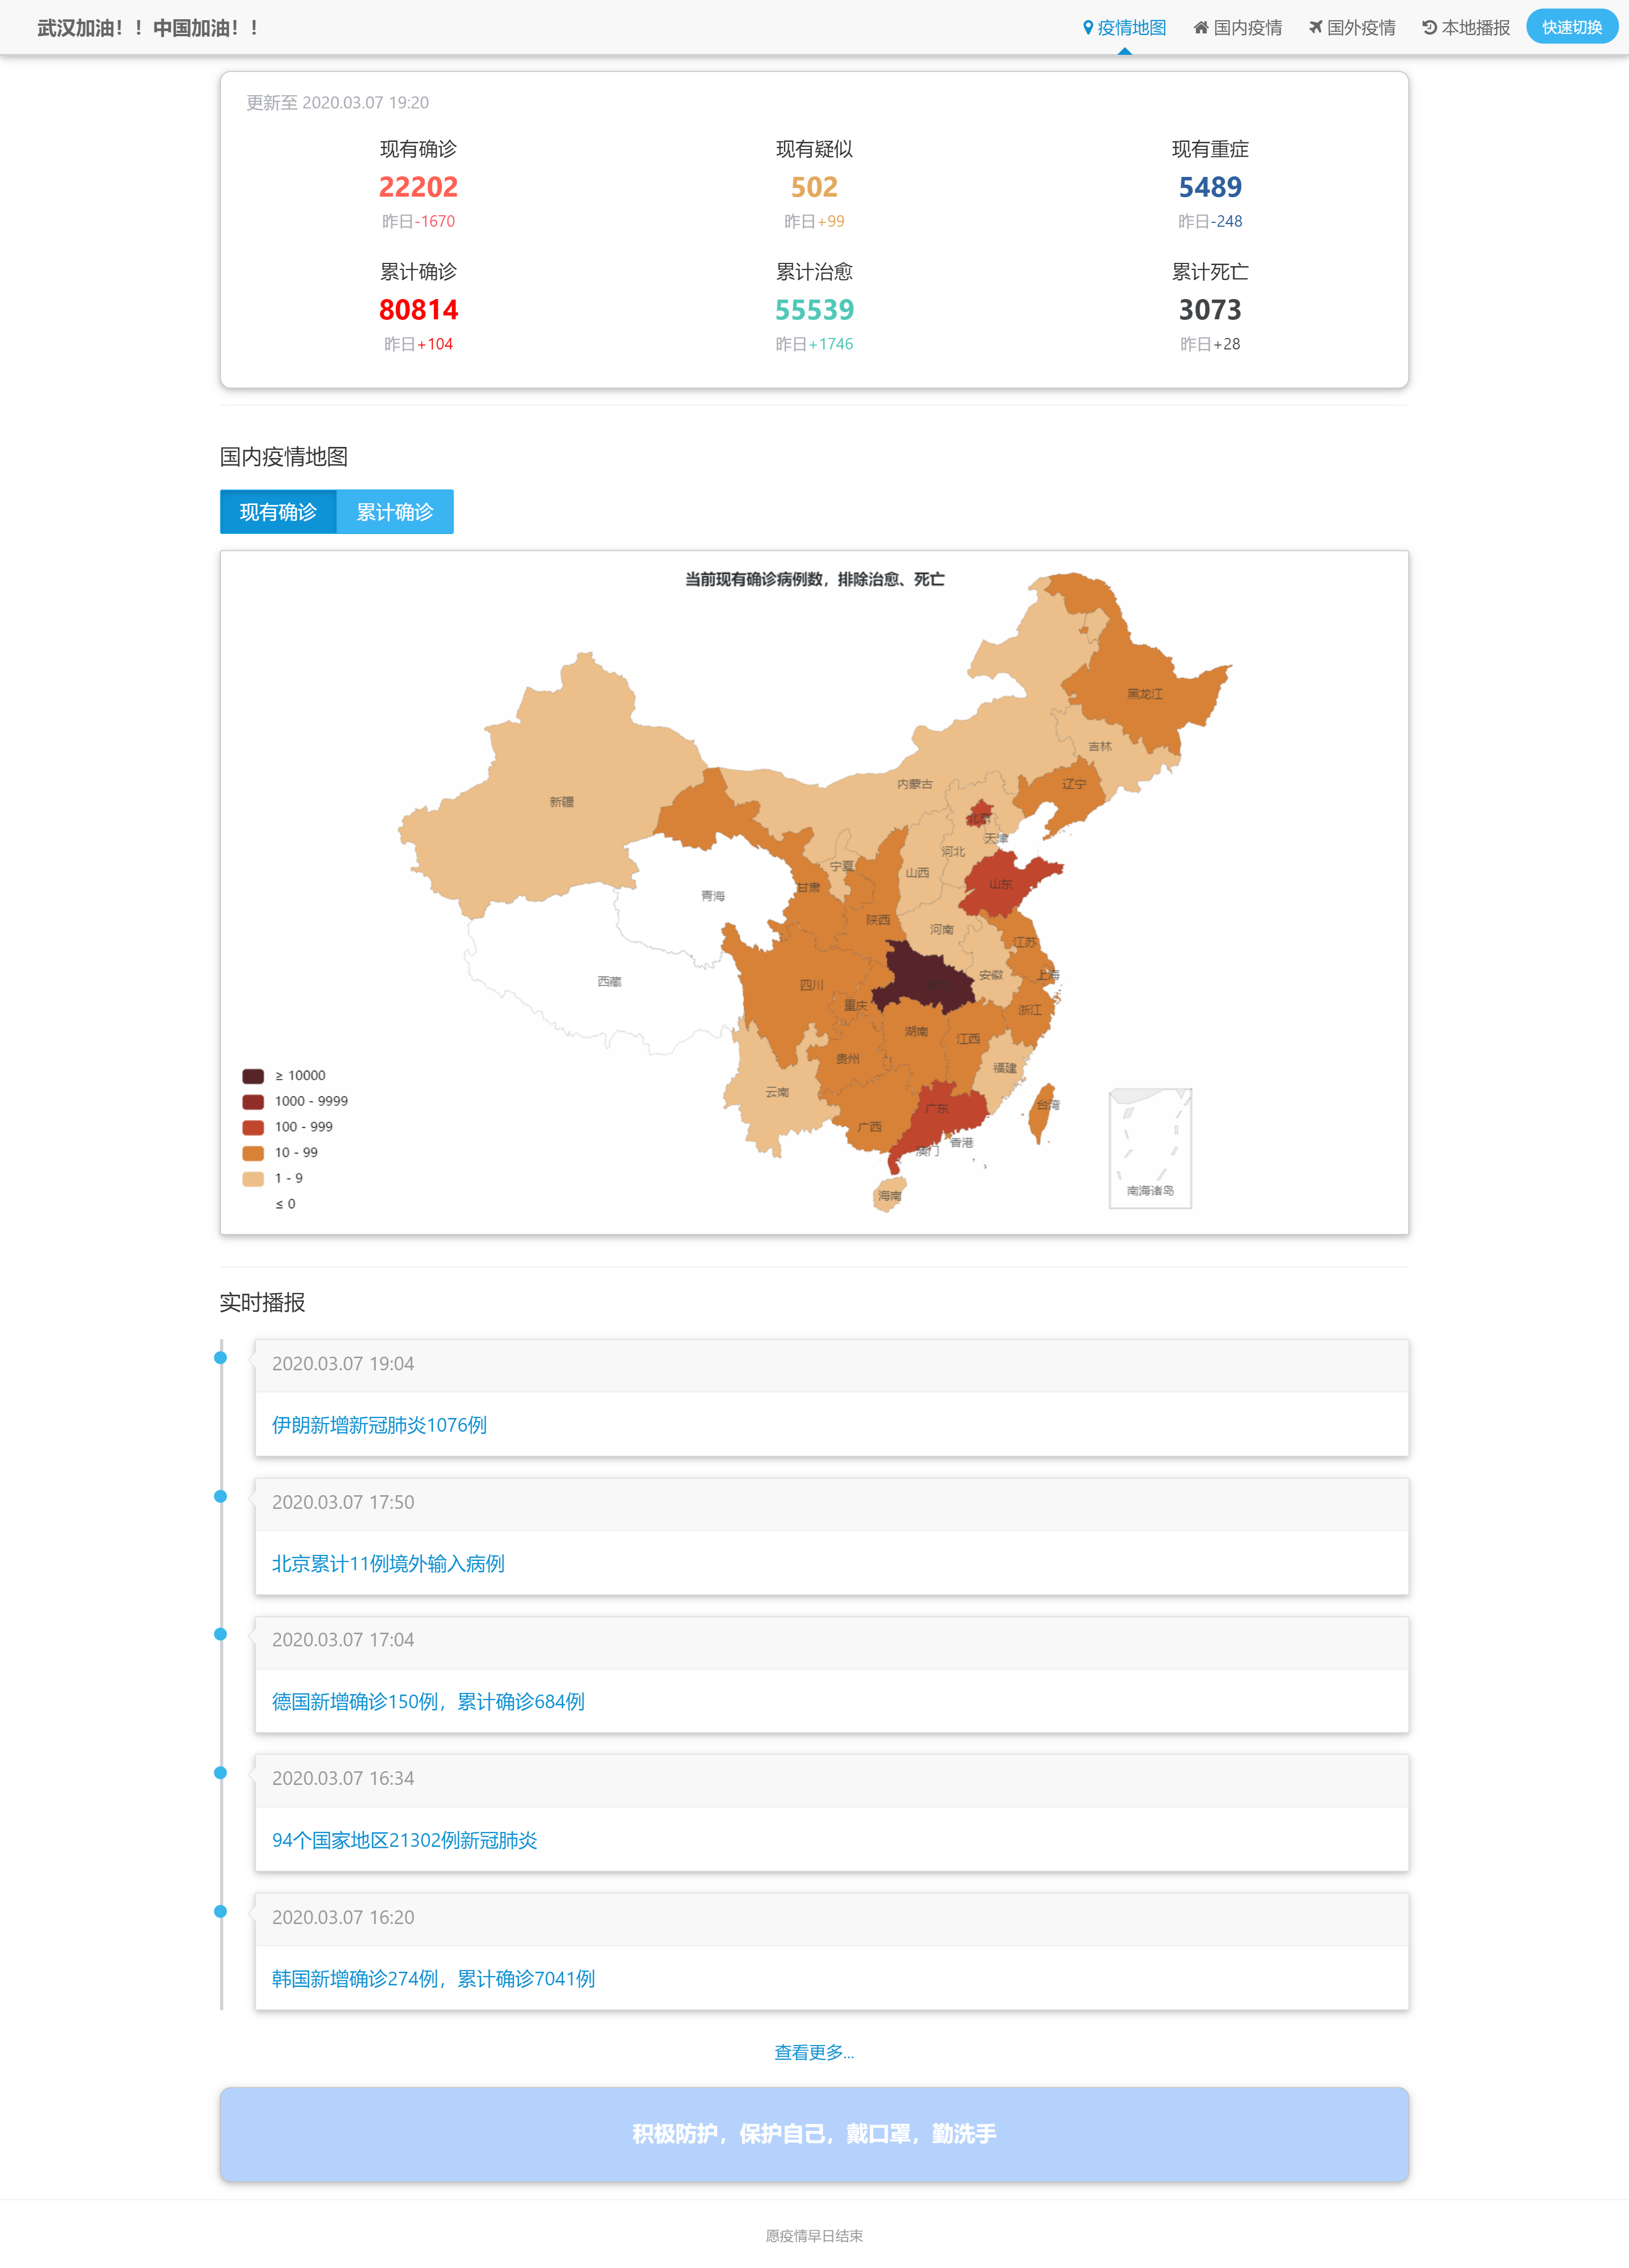This screenshot has width=1629, height=2268.
Task: Open 北京累计11例境外输入病例 link
Action: (388, 1563)
